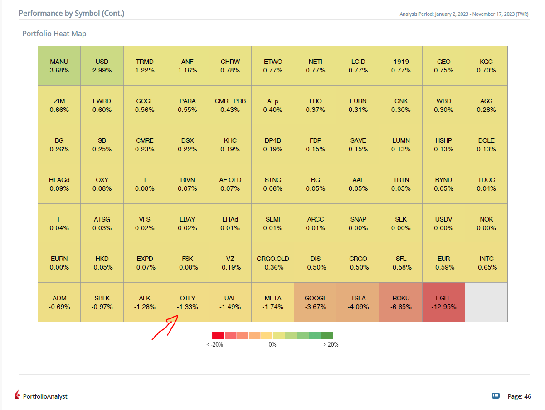
Task: Select the LUMN 0.13% cell
Action: (401, 145)
